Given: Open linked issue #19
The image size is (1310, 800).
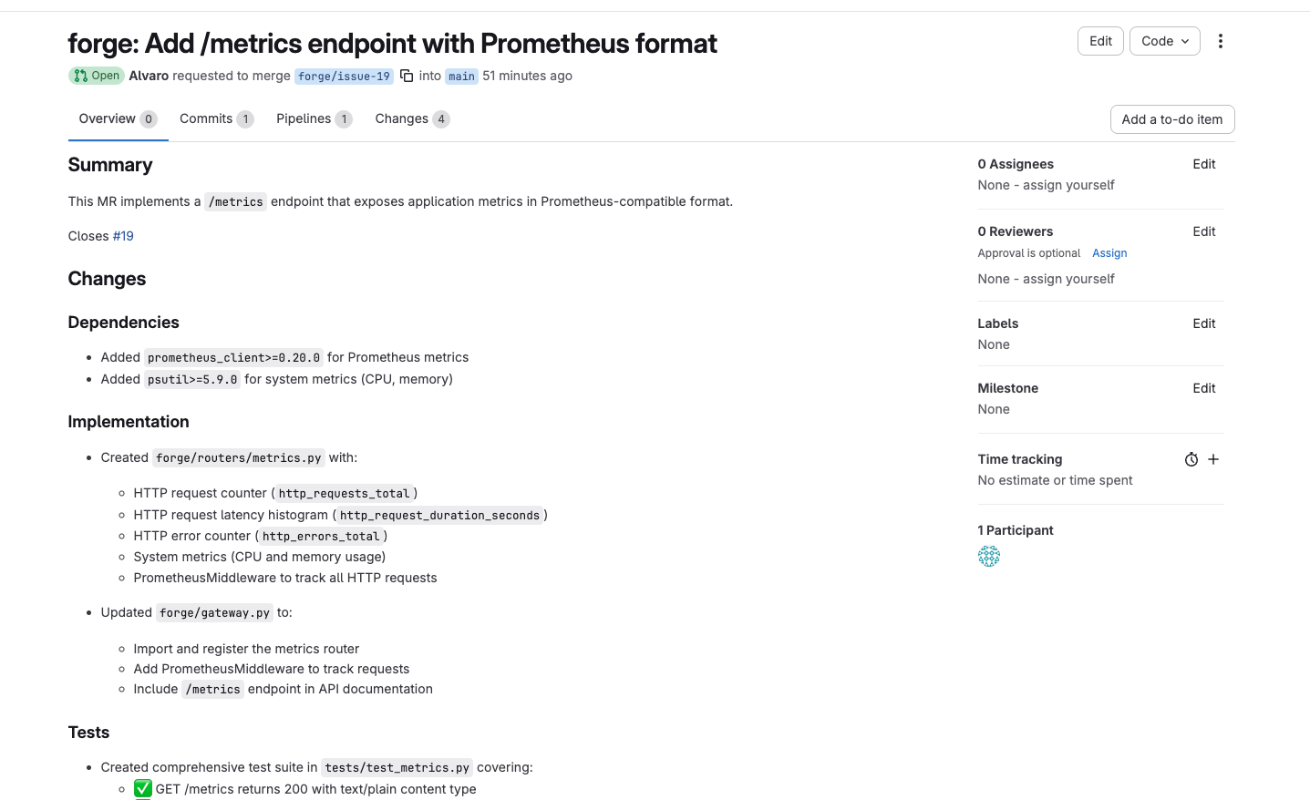Looking at the screenshot, I should tap(123, 236).
